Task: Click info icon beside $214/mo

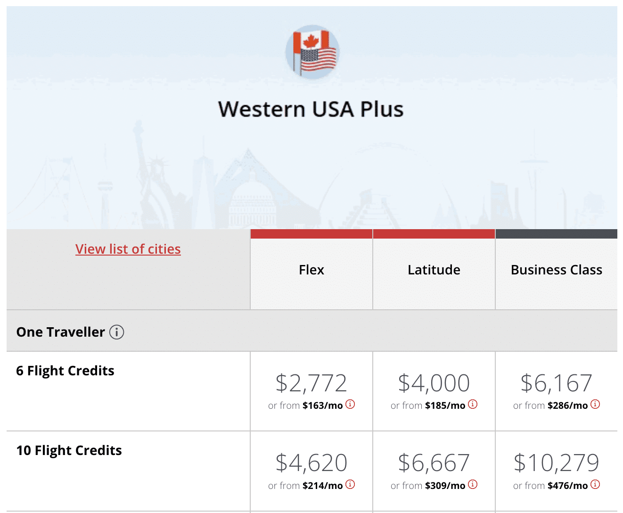Action: click(350, 484)
